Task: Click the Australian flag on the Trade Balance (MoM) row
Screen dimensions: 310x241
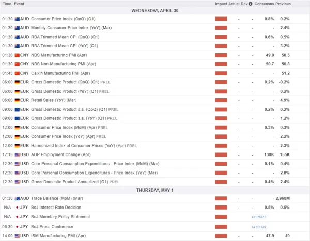Action: [x=17, y=199]
